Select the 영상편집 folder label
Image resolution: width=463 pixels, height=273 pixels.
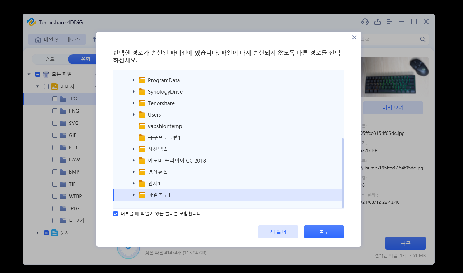pos(158,172)
